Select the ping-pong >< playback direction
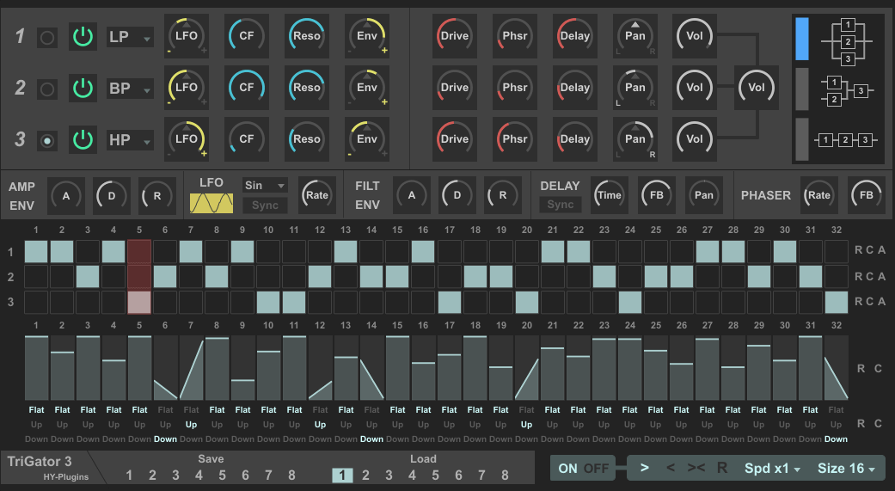Image resolution: width=895 pixels, height=491 pixels. 696,469
